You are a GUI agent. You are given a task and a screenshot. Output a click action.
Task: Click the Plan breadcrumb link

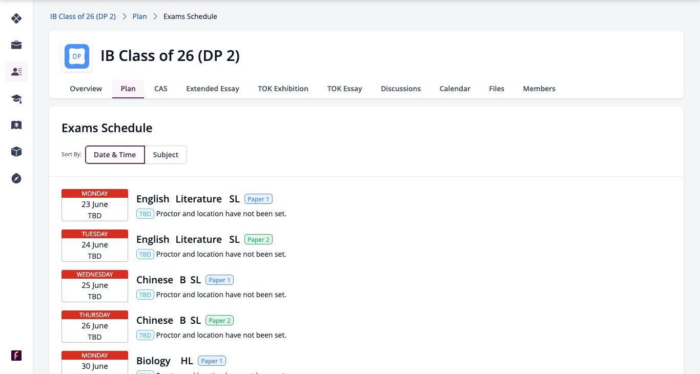(139, 16)
